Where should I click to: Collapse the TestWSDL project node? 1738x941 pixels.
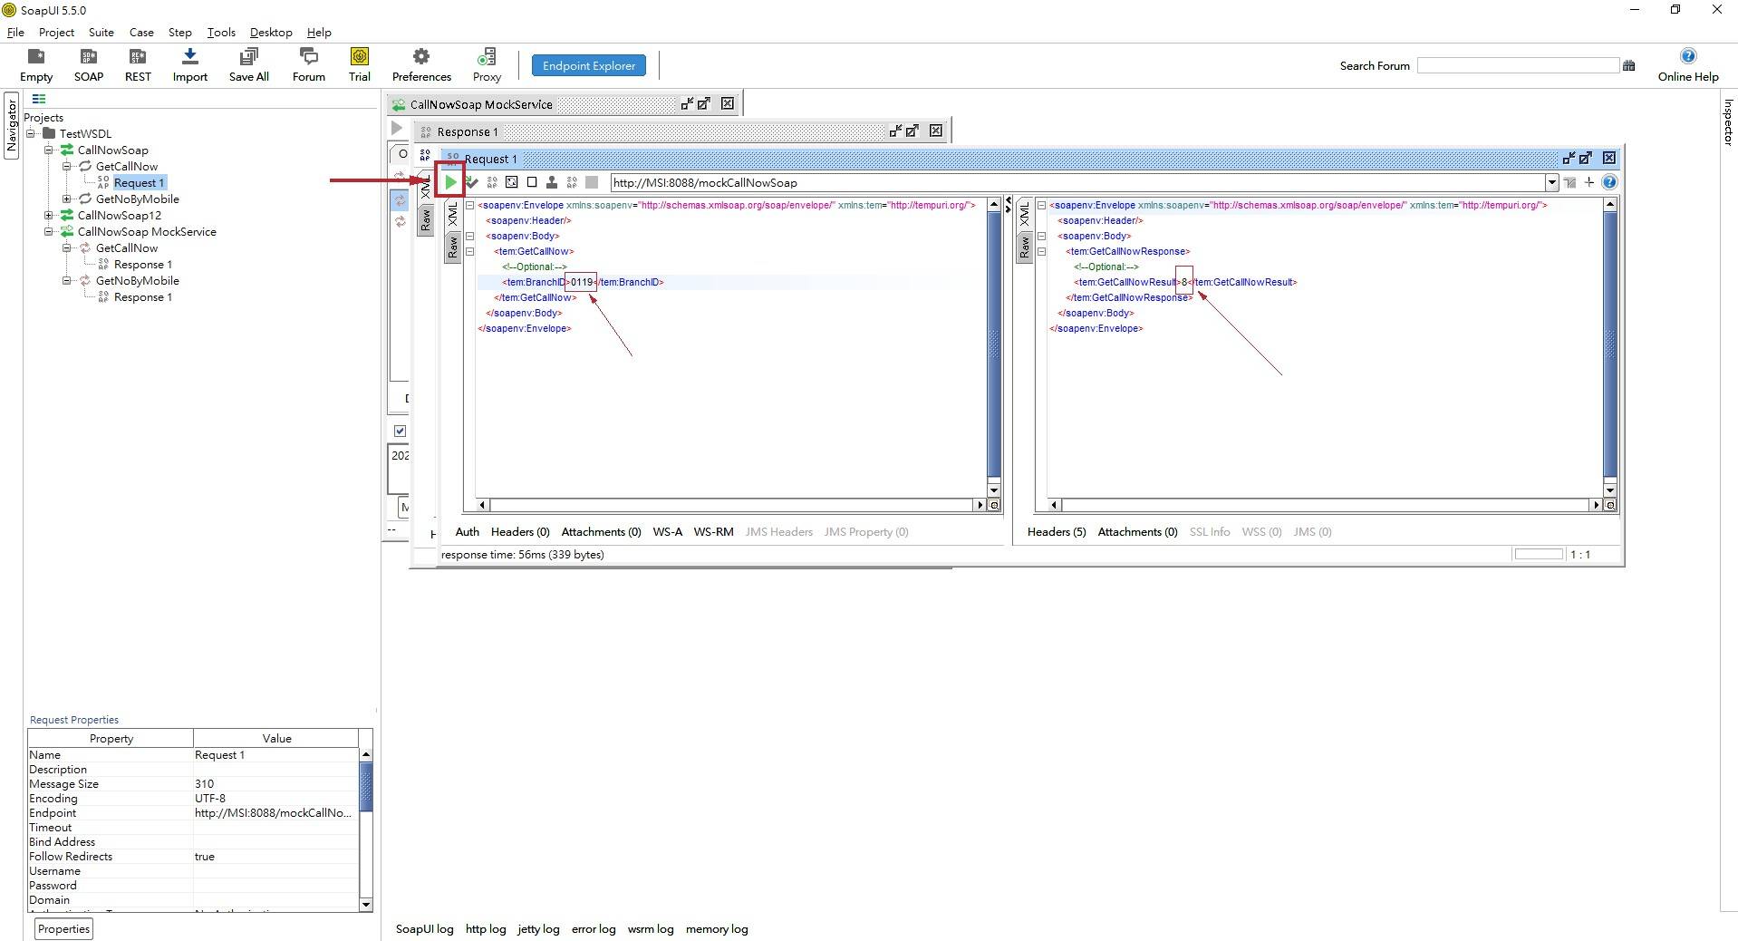click(x=31, y=133)
